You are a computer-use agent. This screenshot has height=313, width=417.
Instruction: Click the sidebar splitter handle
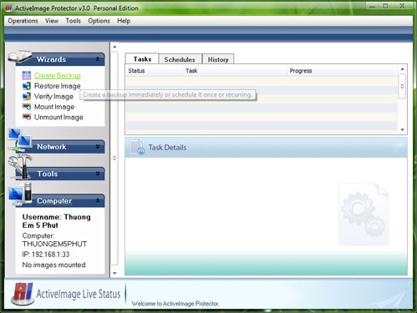click(114, 158)
